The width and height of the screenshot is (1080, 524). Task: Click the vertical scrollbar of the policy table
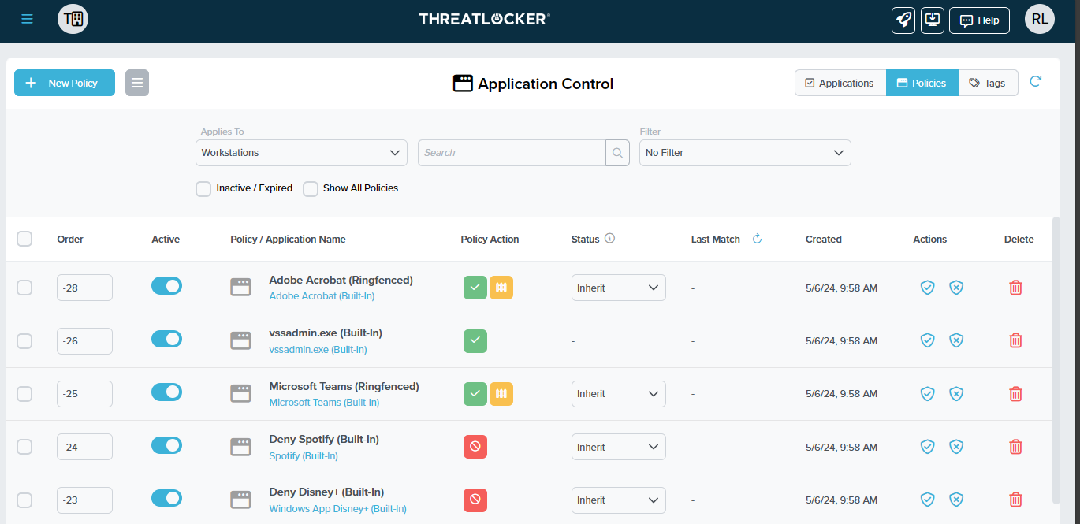point(1056,360)
